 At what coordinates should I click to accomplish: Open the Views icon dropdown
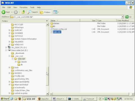(56, 12)
